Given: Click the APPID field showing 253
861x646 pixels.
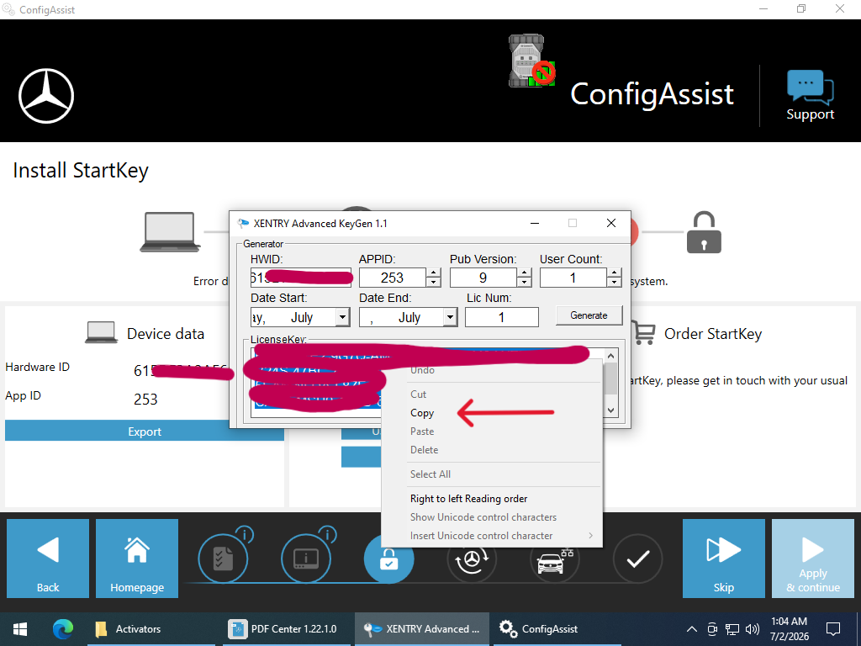Looking at the screenshot, I should [393, 278].
